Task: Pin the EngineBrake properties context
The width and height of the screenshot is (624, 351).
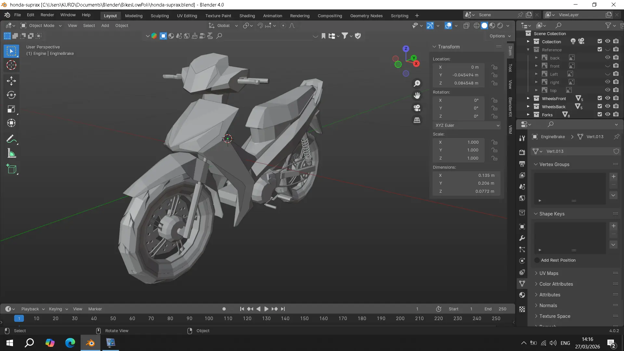Action: [x=617, y=137]
